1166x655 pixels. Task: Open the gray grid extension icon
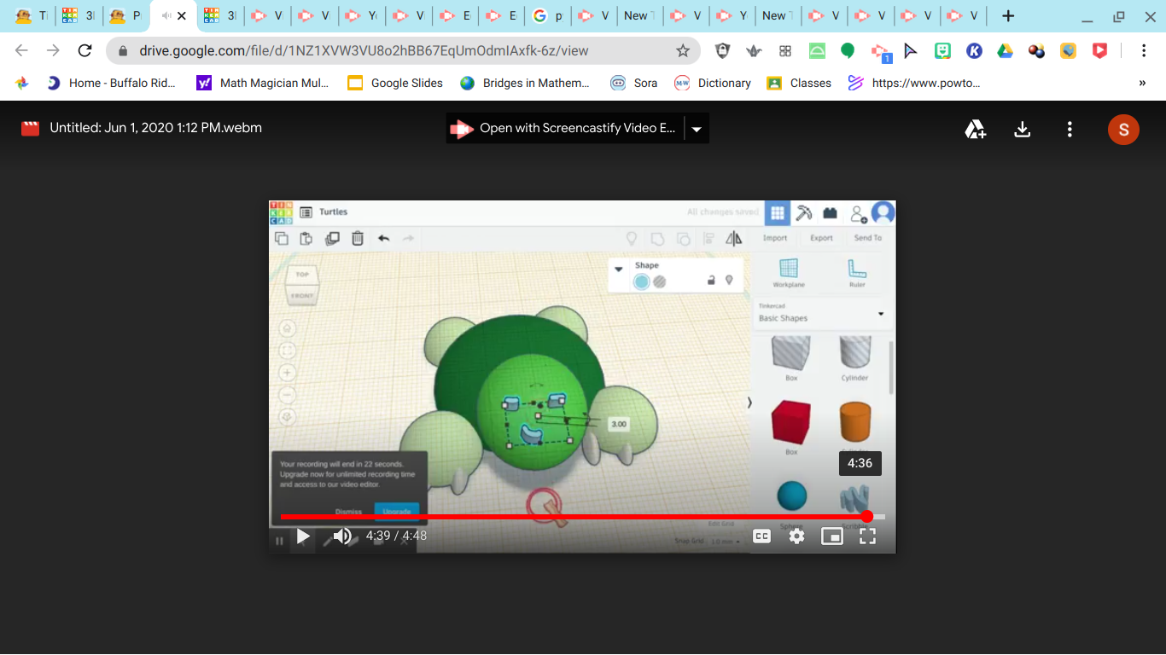click(x=785, y=51)
